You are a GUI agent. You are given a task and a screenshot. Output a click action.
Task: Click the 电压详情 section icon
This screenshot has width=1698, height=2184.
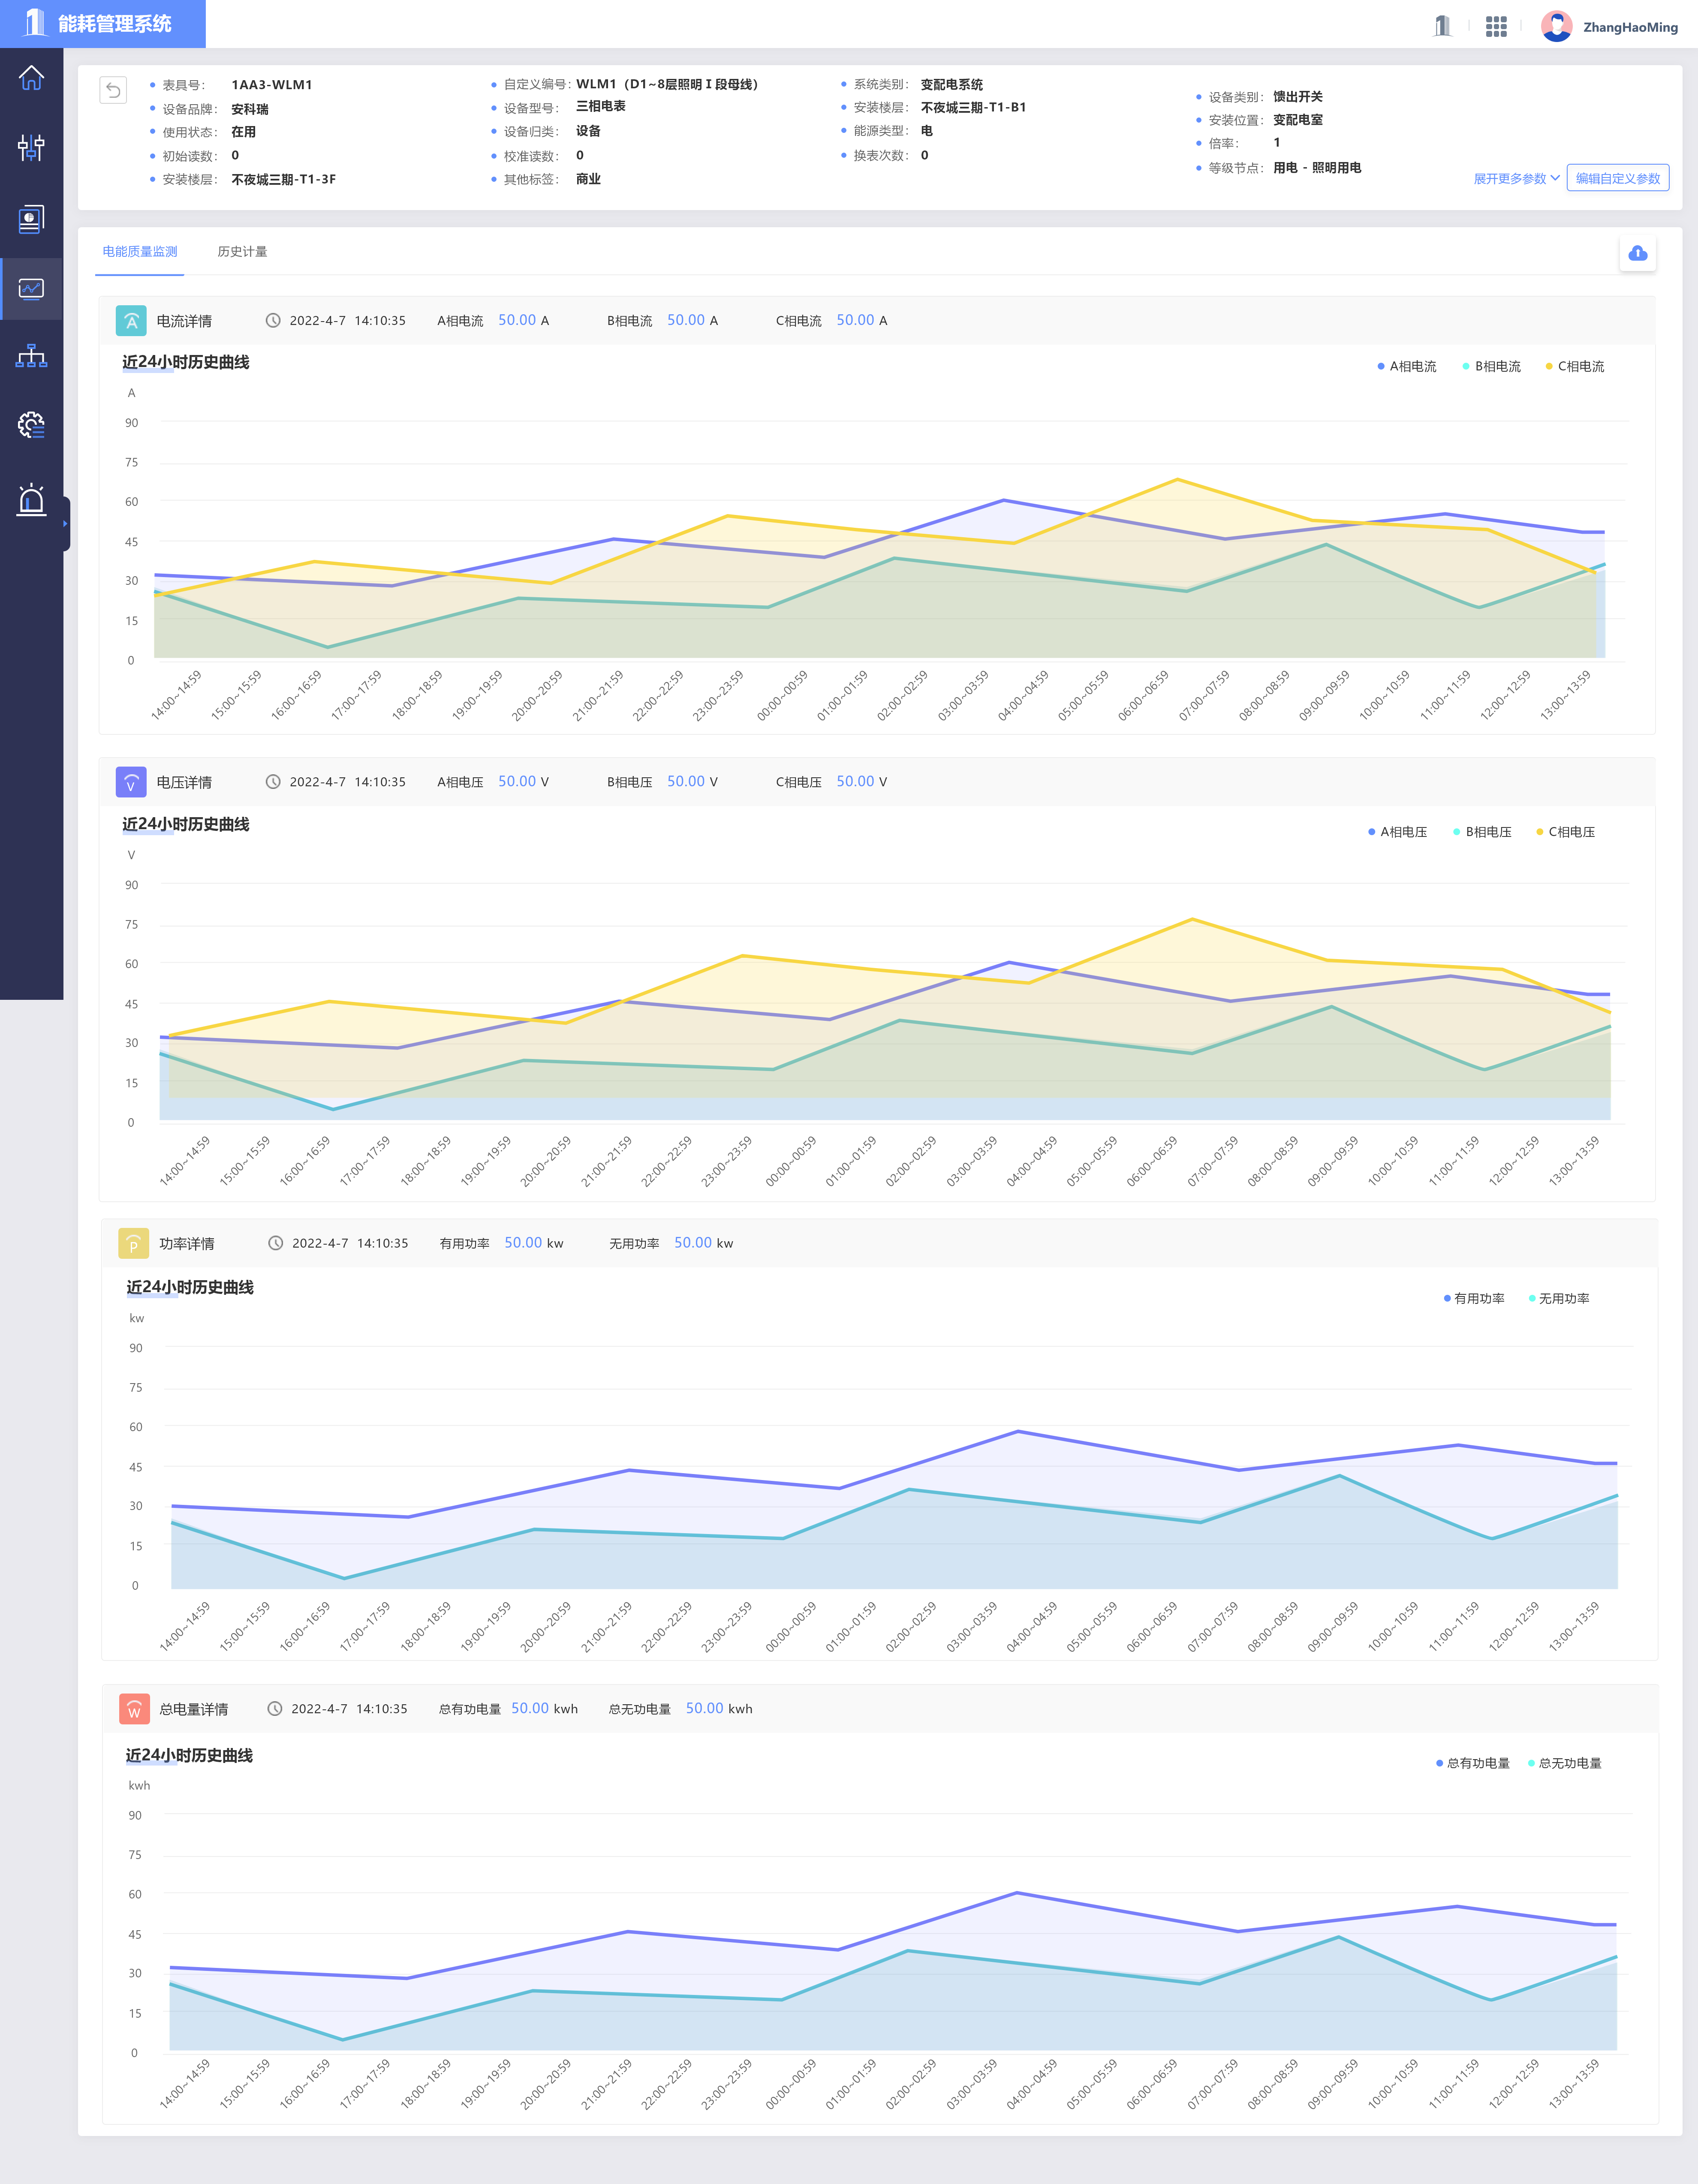tap(131, 782)
